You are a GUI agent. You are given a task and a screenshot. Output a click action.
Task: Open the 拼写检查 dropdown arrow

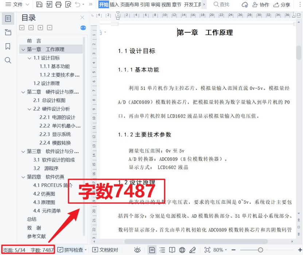pos(86,250)
